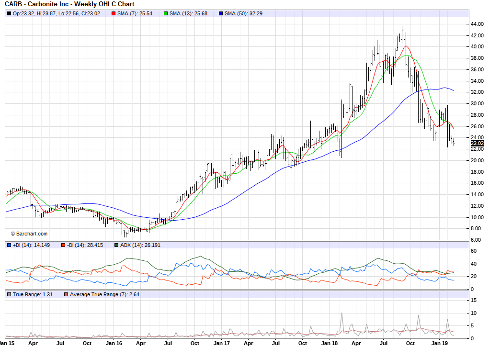The height and width of the screenshot is (358, 489).
Task: Click the SMA (7): 25.54 label
Action: click(135, 14)
